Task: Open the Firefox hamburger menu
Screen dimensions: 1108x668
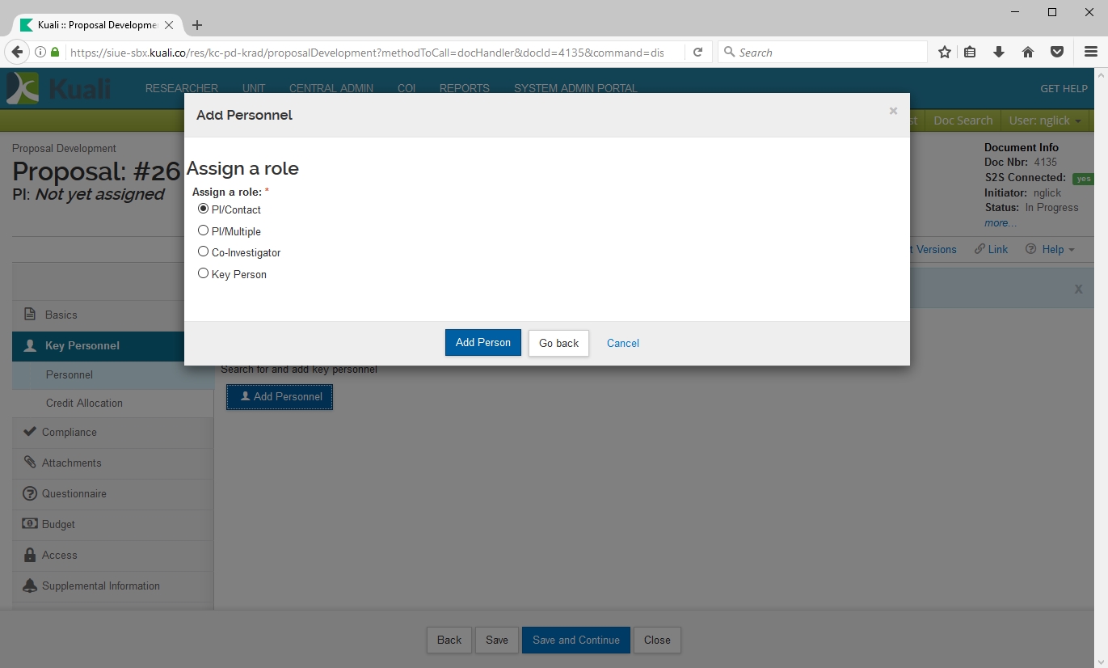Action: click(x=1090, y=53)
